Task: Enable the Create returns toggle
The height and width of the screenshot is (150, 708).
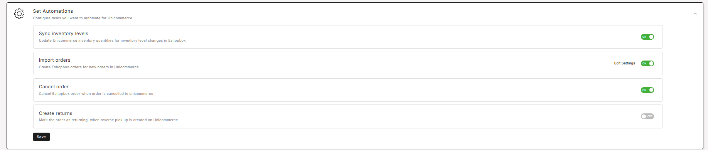Action: 647,116
